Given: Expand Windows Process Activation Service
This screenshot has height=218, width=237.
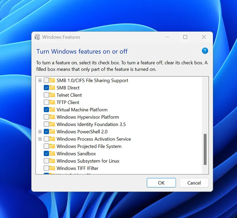Looking at the screenshot, I should point(40,139).
